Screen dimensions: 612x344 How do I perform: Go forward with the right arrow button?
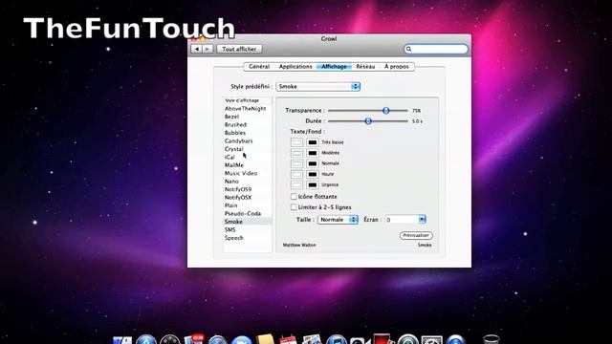pos(208,49)
